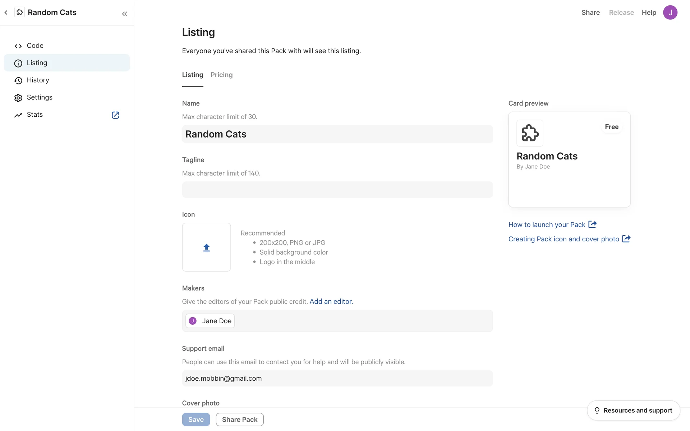
Task: Open the J user avatar menu
Action: pyautogui.click(x=670, y=13)
